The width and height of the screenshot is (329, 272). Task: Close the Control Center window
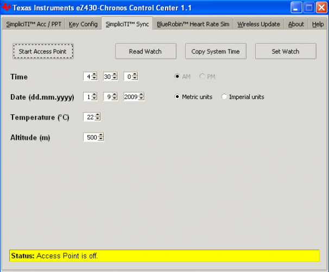coord(321,8)
